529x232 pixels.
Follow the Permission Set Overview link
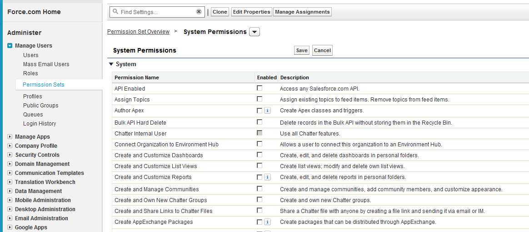tap(138, 32)
